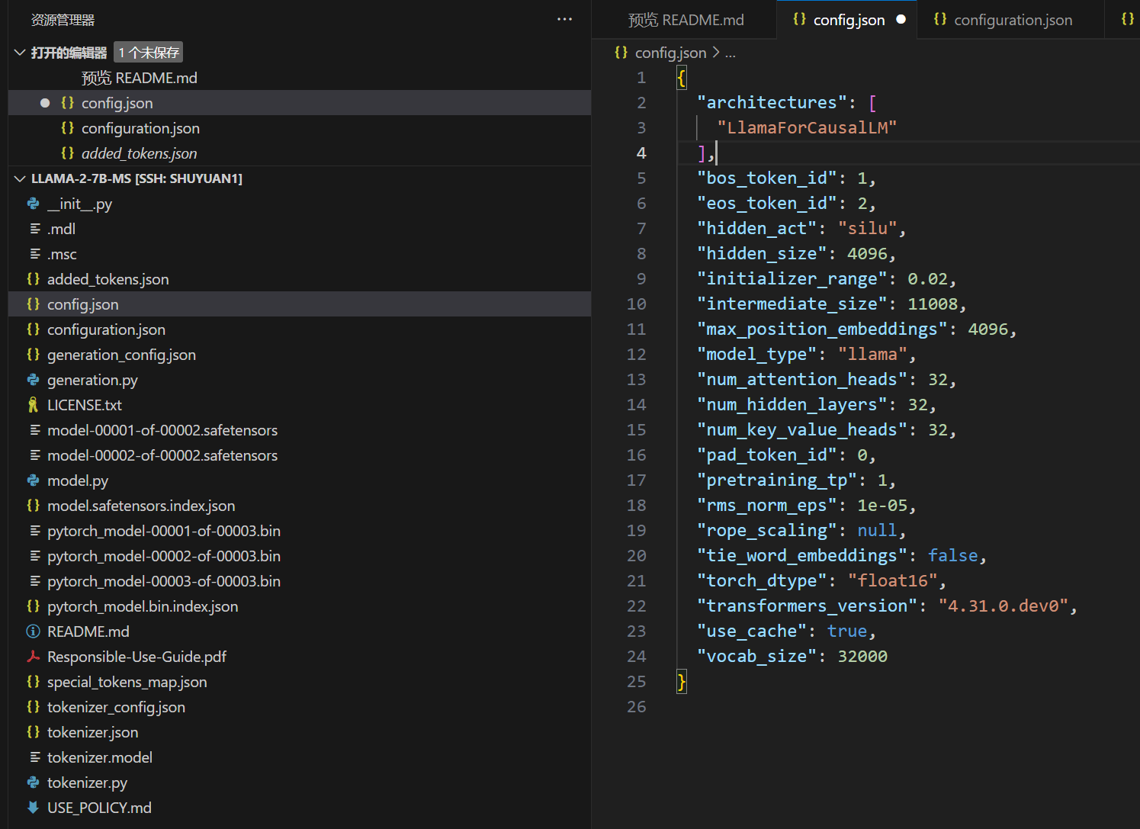Click the Python icon beside __init__.py
The width and height of the screenshot is (1140, 829).
pos(34,204)
